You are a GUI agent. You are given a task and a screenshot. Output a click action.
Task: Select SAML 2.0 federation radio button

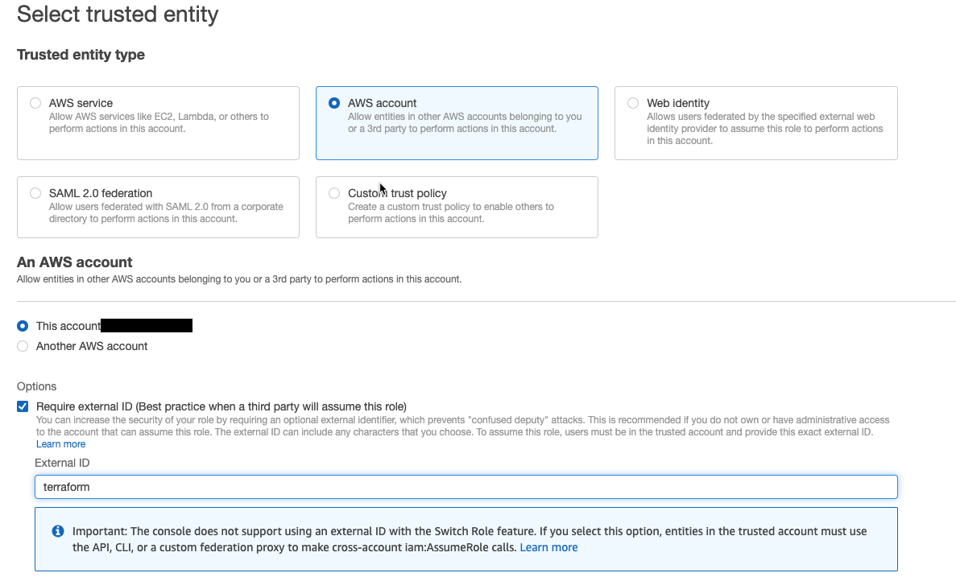coord(35,193)
